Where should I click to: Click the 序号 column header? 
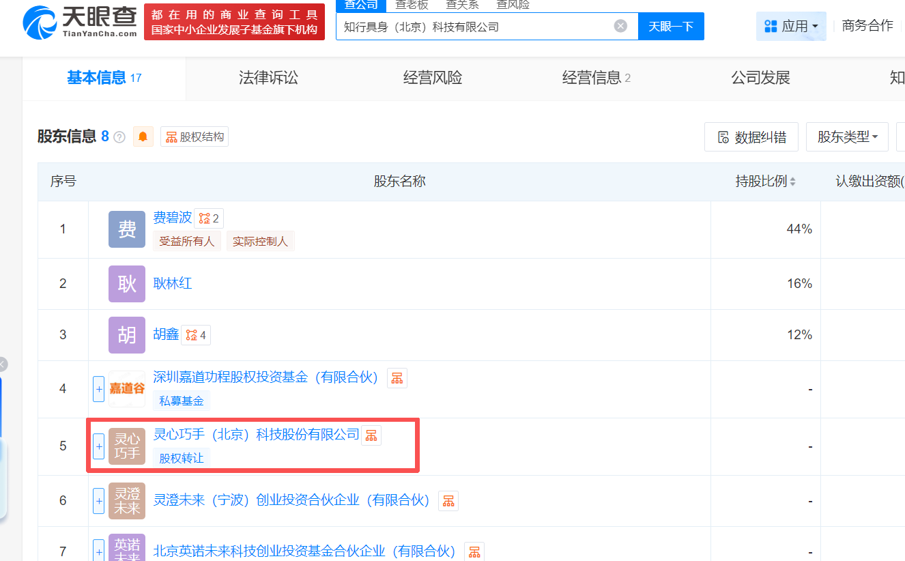63,182
